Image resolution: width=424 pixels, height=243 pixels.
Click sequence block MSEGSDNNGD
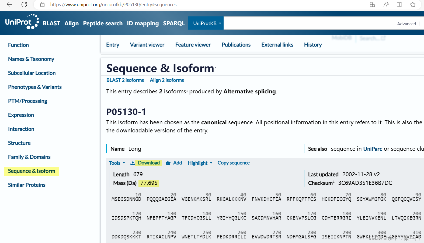126,199
